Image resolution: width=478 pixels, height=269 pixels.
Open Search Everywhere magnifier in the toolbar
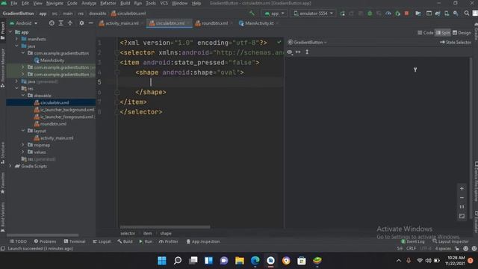467,13
